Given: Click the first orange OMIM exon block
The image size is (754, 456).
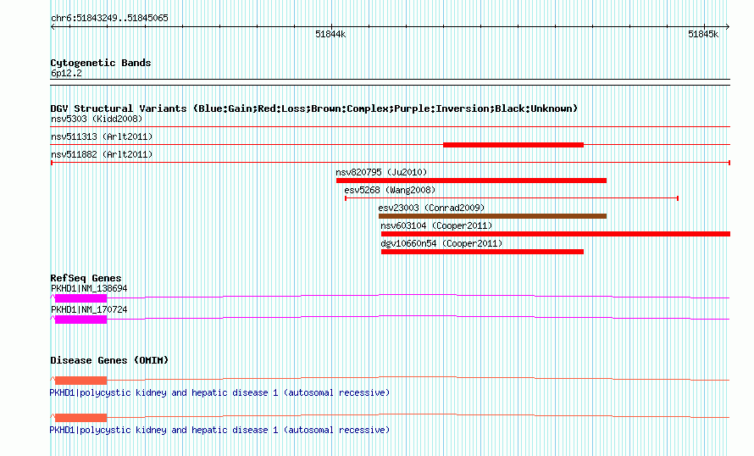Looking at the screenshot, I should click(80, 381).
